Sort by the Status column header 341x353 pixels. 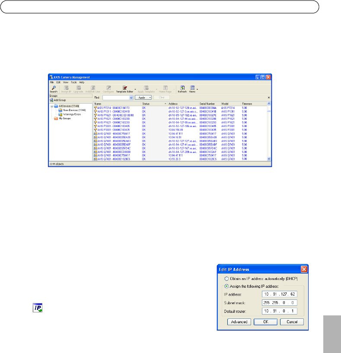(154, 104)
